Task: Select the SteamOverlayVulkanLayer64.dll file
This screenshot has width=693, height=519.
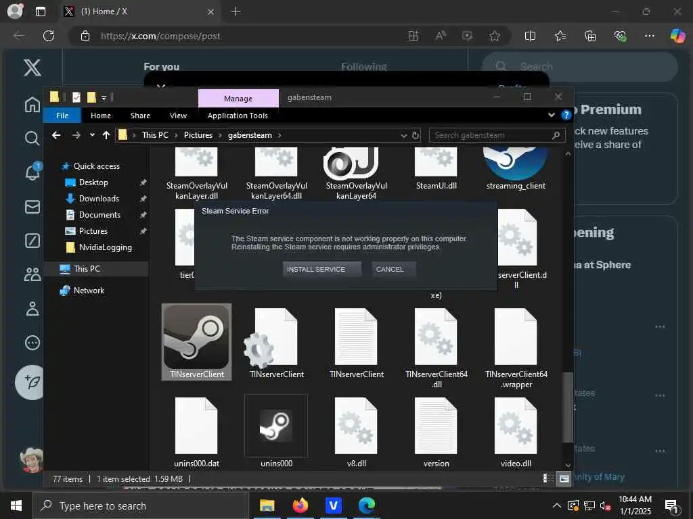Action: (277, 174)
